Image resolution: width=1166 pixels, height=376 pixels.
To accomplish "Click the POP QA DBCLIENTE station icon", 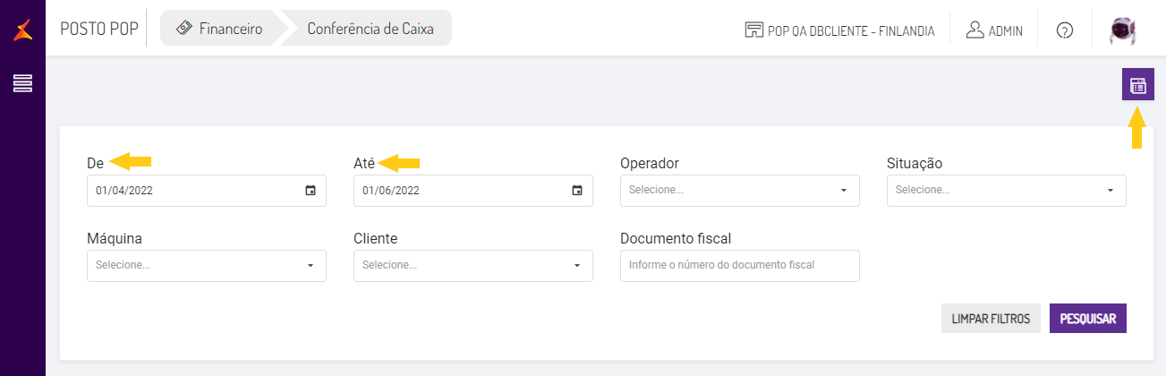I will [753, 30].
